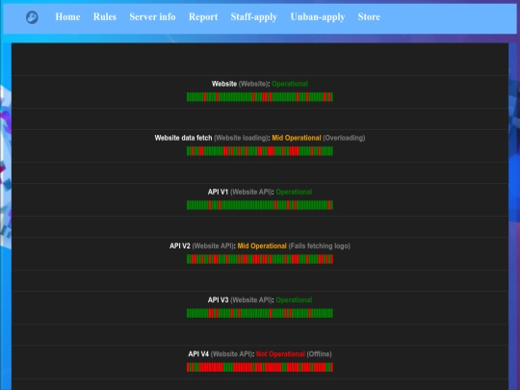
Task: Click the Website data fetch uptime bar
Action: (260, 151)
